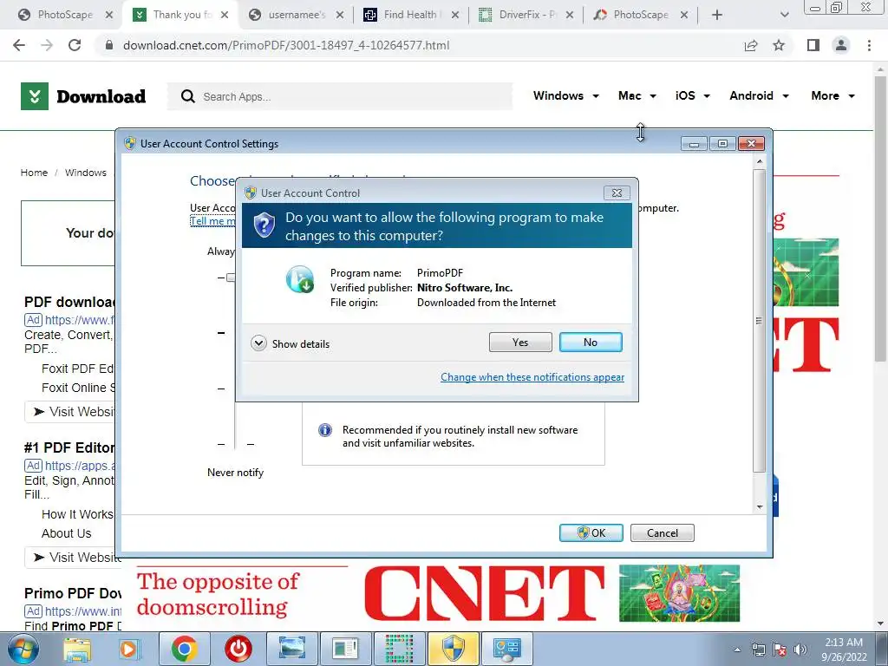The height and width of the screenshot is (666, 888).
Task: Open the Mac dropdown menu
Action: click(x=637, y=95)
